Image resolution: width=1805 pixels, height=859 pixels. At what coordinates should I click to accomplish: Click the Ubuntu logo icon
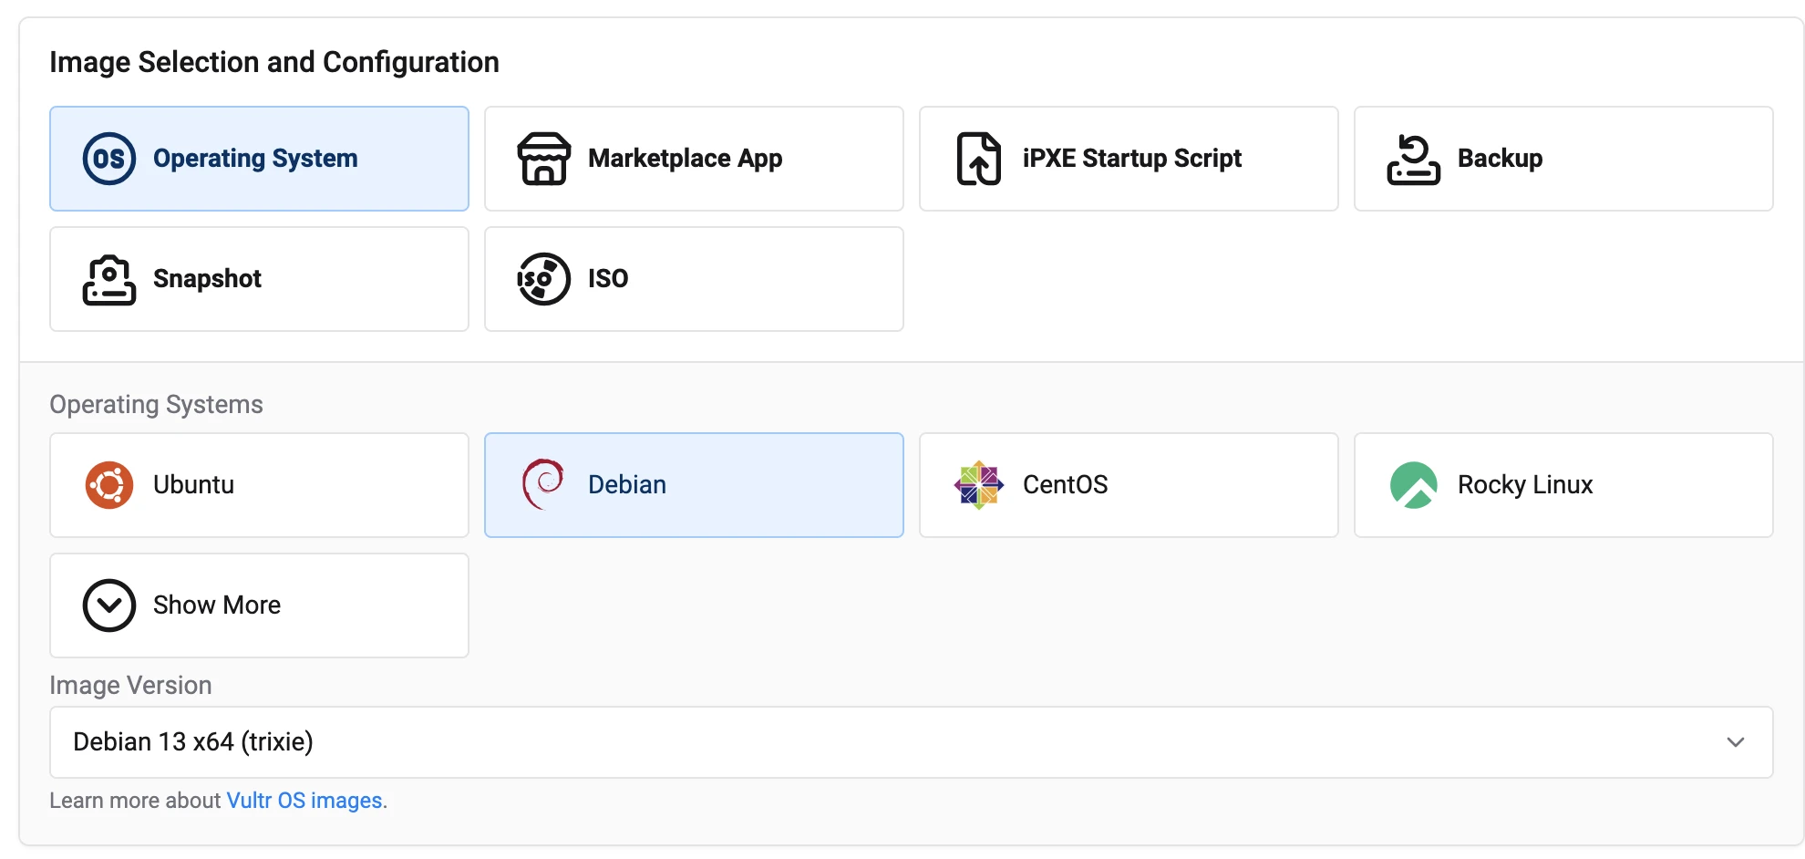[109, 485]
